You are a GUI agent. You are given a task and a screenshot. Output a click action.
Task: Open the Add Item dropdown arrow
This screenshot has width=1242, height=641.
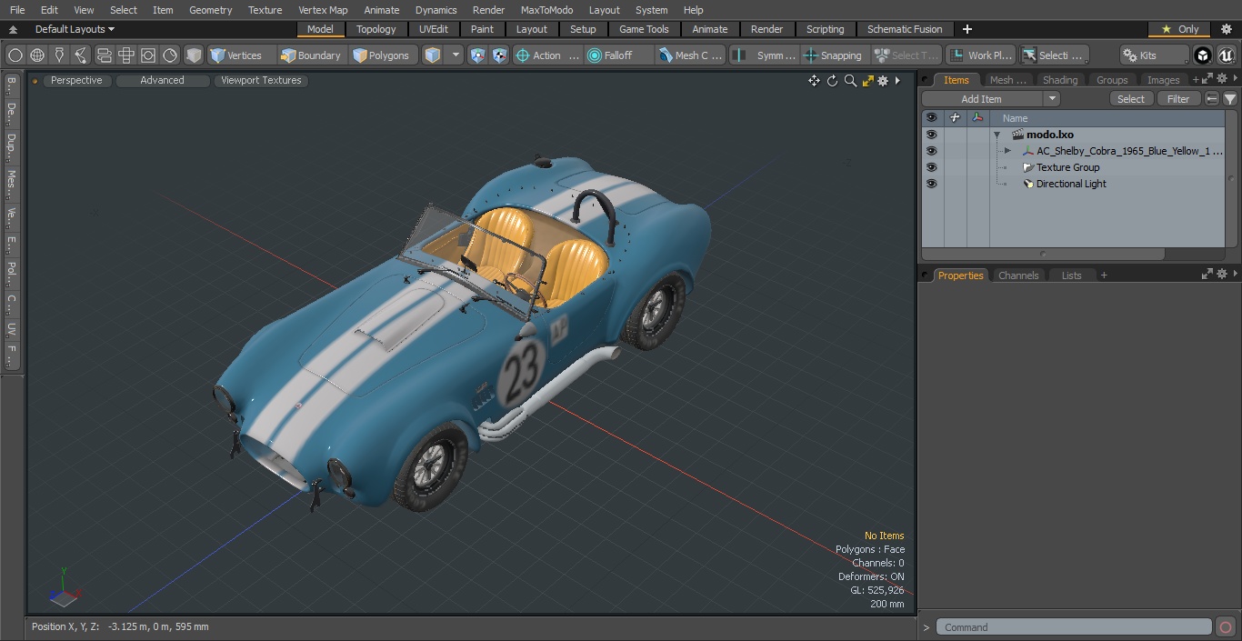(x=1052, y=99)
